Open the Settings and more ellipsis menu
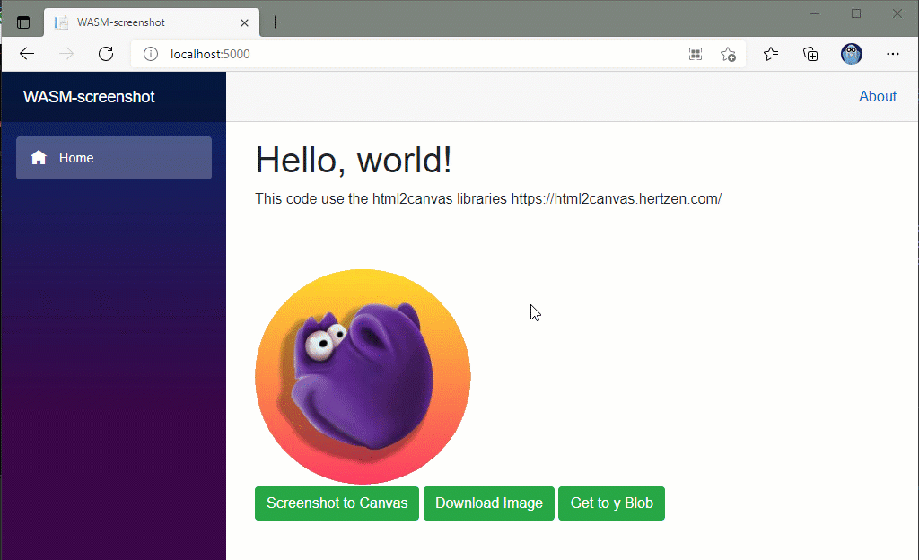Screen dimensions: 919x560 893,54
